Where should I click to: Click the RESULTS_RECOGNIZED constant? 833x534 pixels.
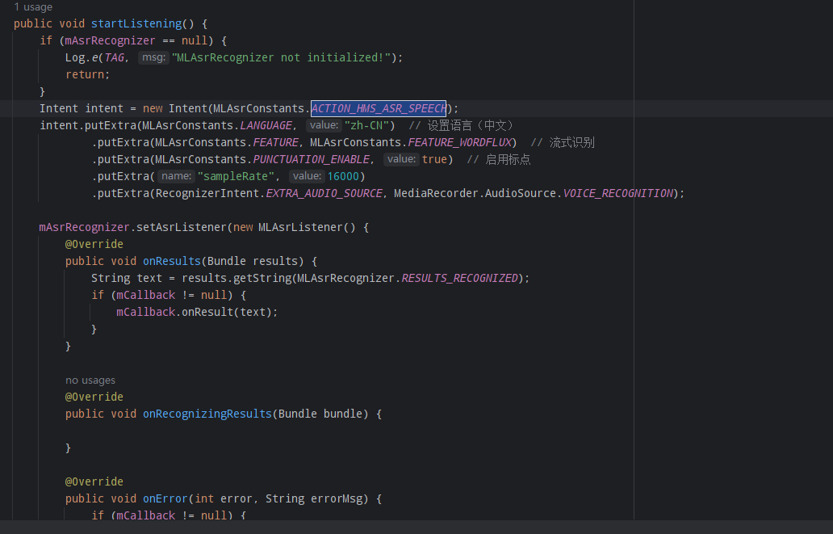pyautogui.click(x=459, y=278)
